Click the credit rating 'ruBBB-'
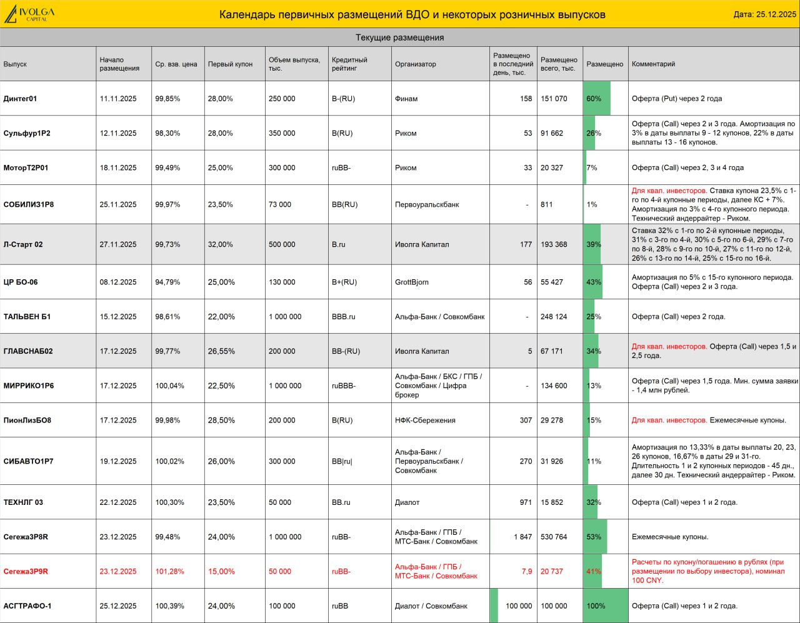Viewport: 800px width, 623px height. coord(344,386)
